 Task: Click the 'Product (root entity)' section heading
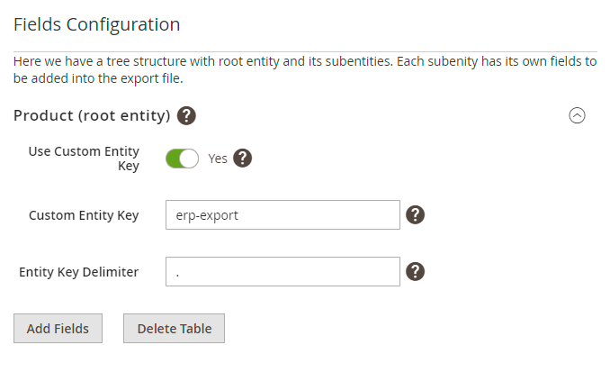(x=92, y=115)
